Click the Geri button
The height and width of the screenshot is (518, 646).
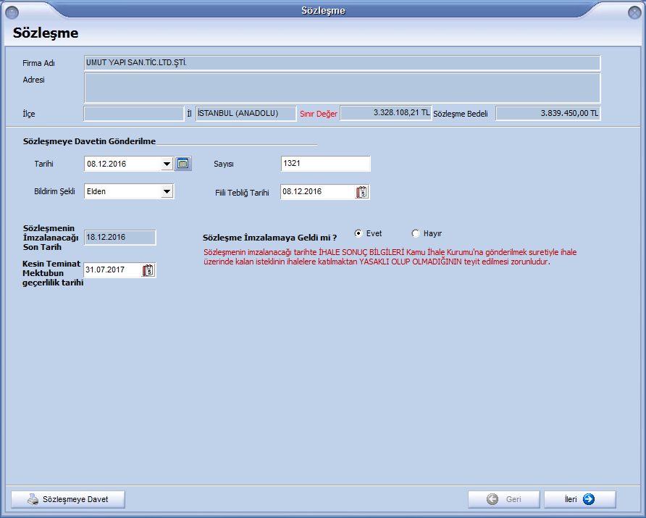[x=503, y=499]
